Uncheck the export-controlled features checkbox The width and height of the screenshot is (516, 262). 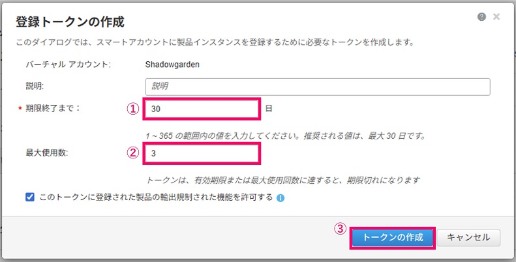pyautogui.click(x=30, y=197)
